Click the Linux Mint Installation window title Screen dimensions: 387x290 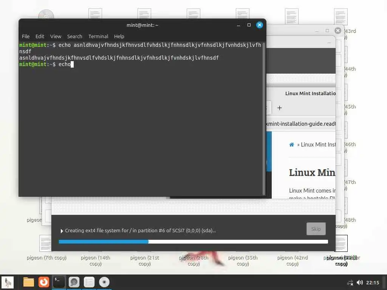[x=310, y=94]
